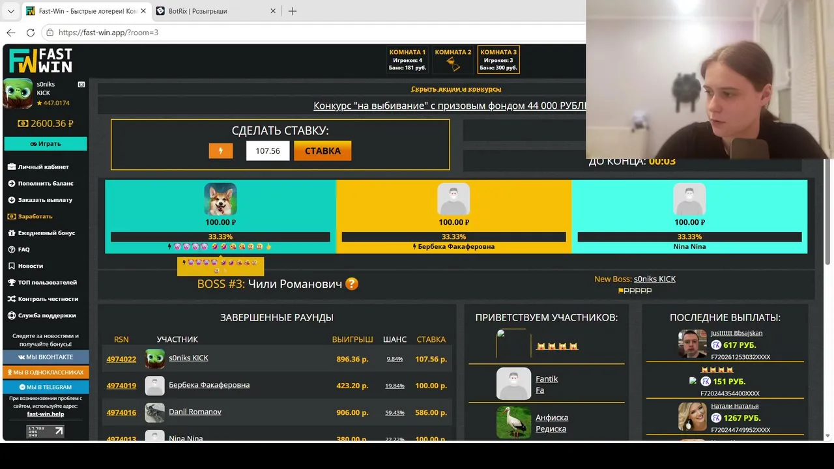The width and height of the screenshot is (834, 469).
Task: Open Danil Romanov in completed rounds
Action: [195, 412]
